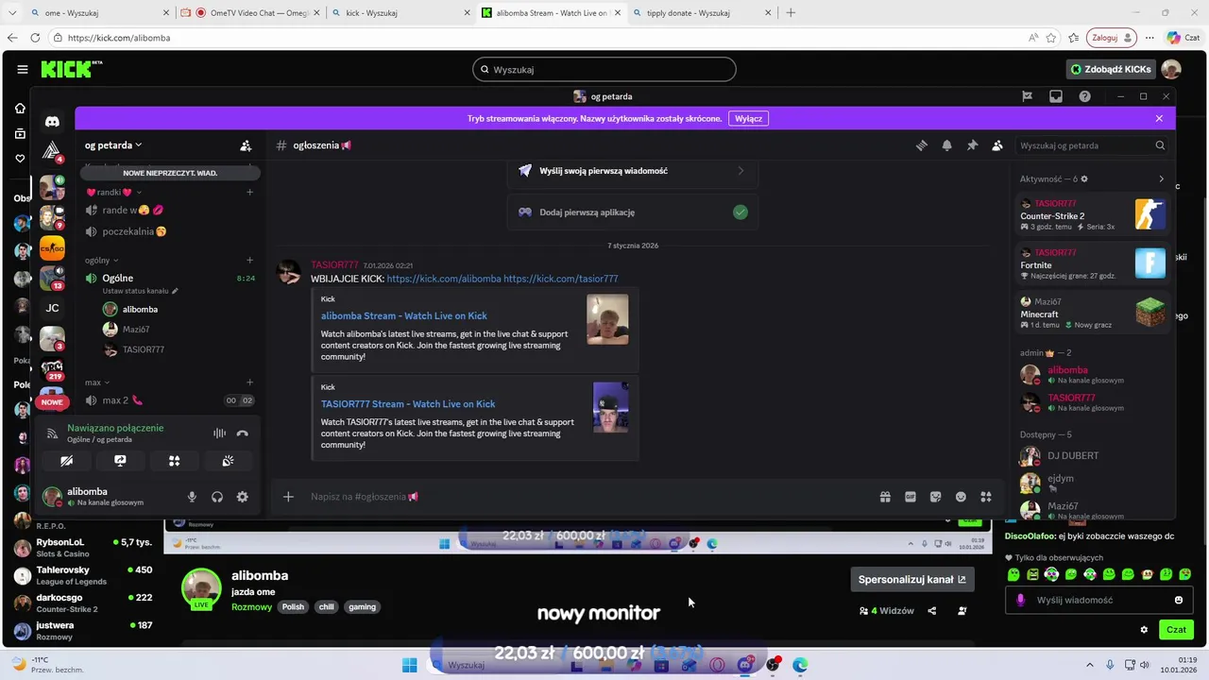Jump to new unread messages banner
Image resolution: width=1209 pixels, height=680 pixels.
point(170,173)
